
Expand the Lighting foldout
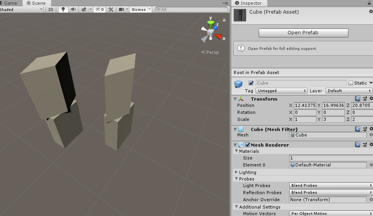(236, 172)
